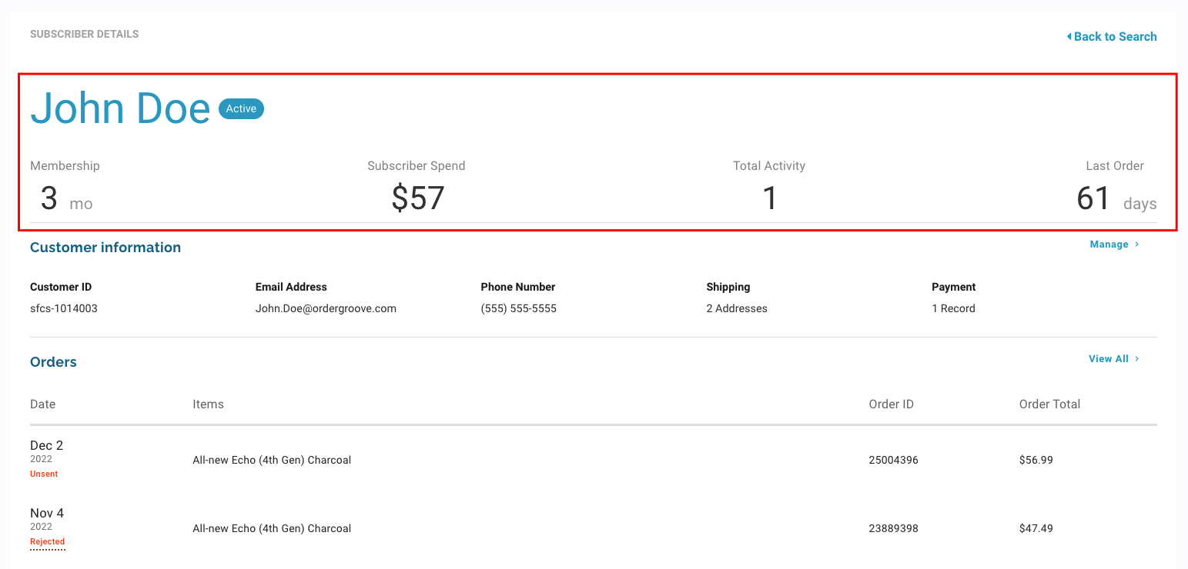Click the Customer information heading

[105, 248]
